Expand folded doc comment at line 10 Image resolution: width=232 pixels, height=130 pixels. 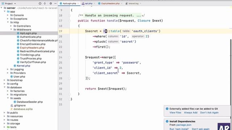click(x=69, y=15)
